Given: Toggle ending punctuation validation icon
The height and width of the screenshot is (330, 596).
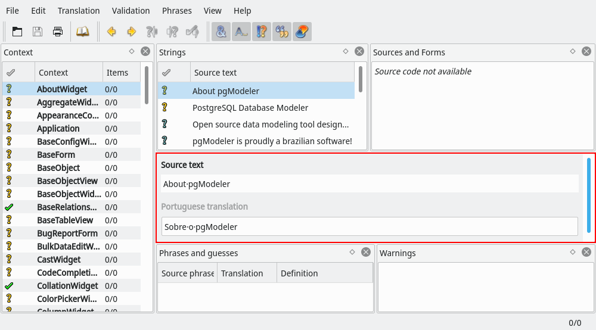Looking at the screenshot, I should (262, 32).
